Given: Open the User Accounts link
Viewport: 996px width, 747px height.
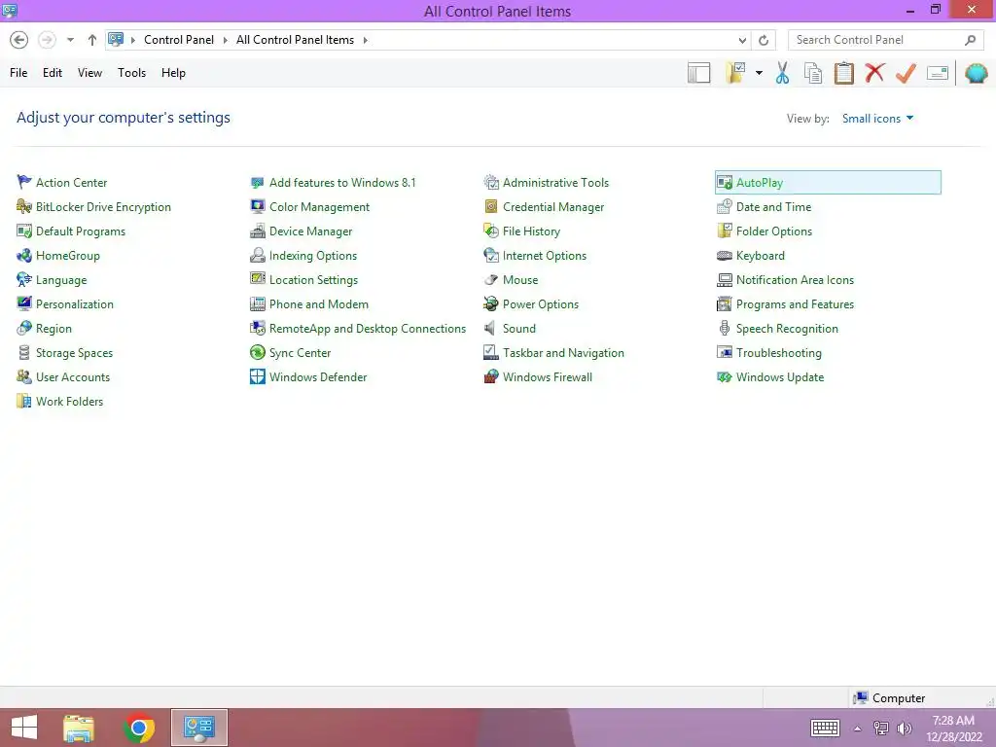Looking at the screenshot, I should click(x=72, y=376).
